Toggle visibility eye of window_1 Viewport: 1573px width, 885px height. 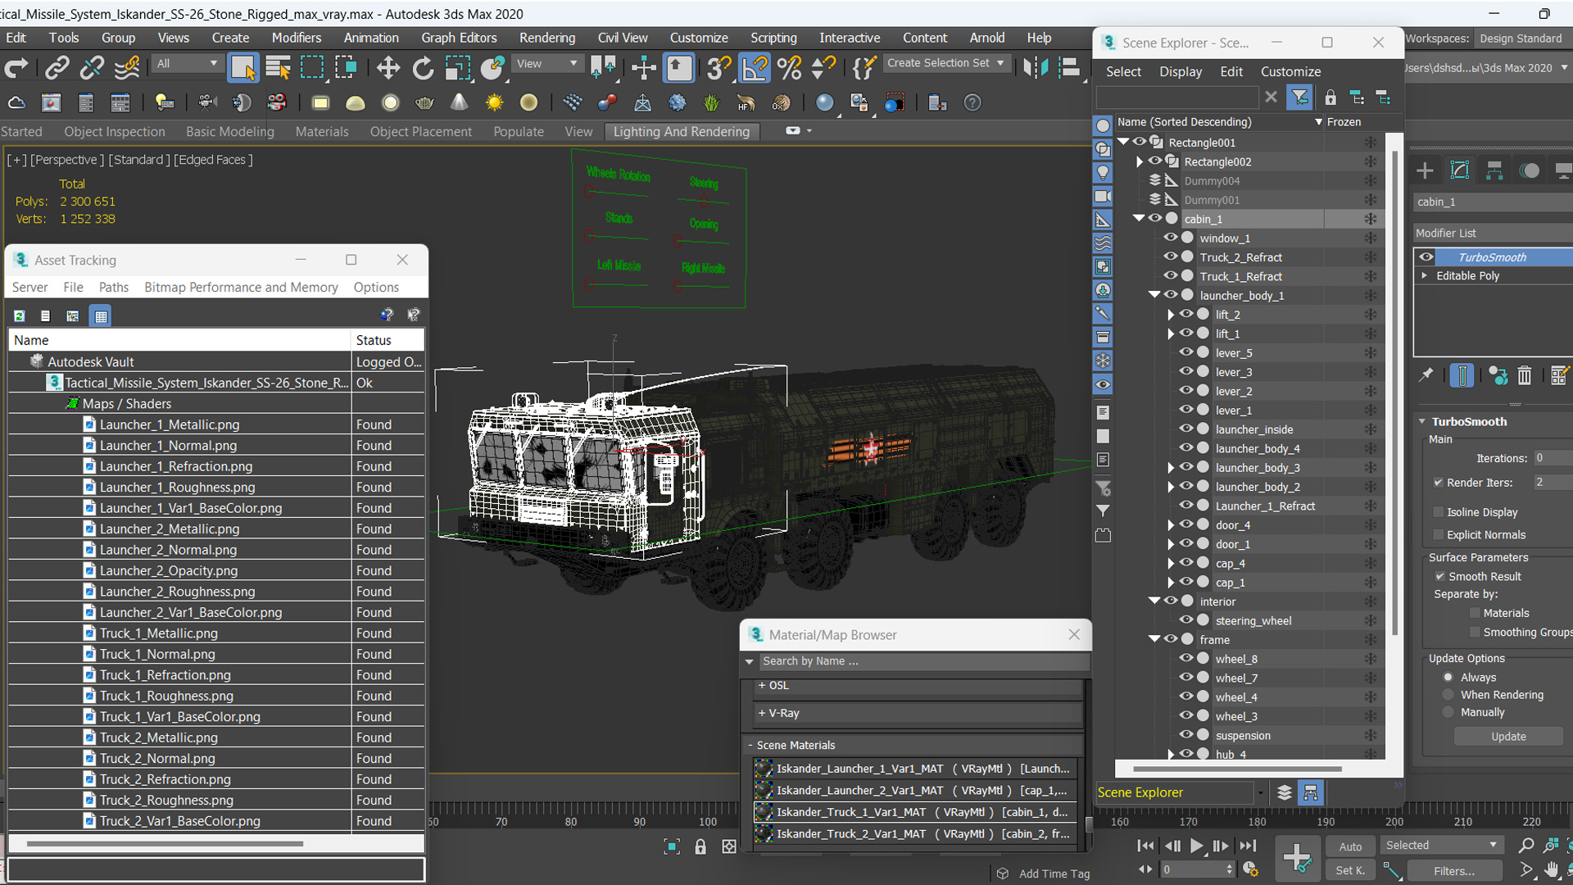point(1170,238)
